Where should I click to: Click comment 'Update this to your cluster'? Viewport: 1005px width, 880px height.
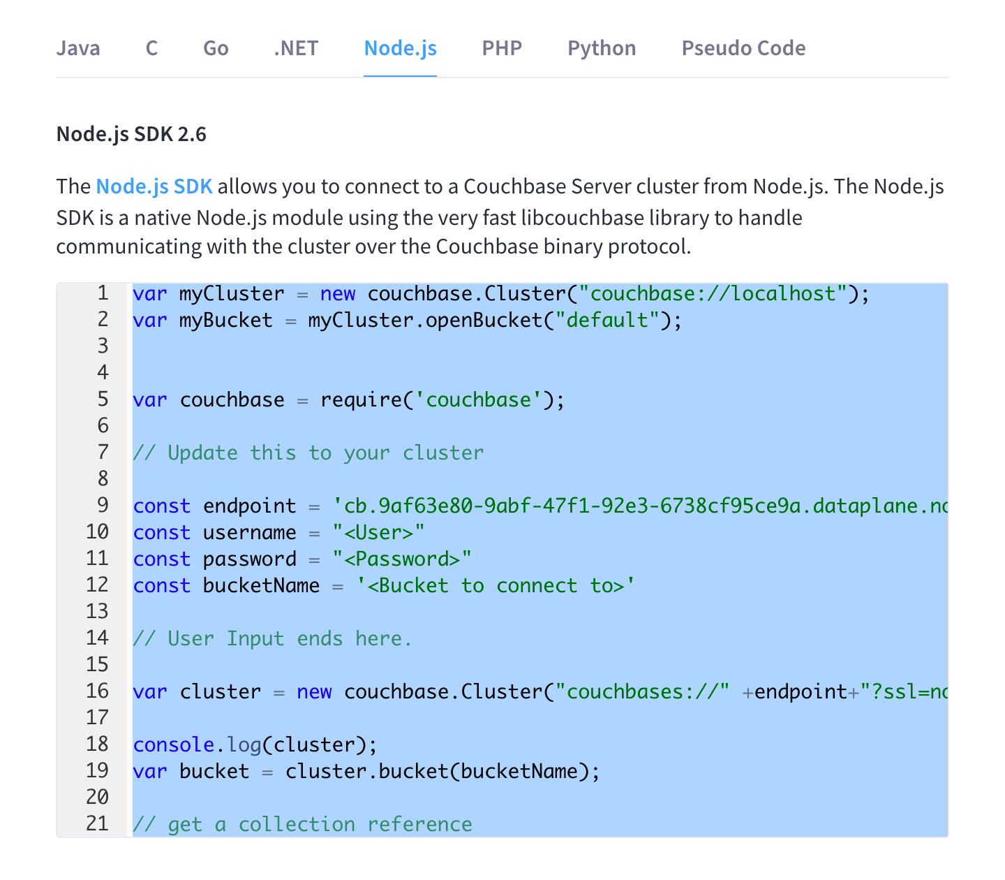[308, 453]
